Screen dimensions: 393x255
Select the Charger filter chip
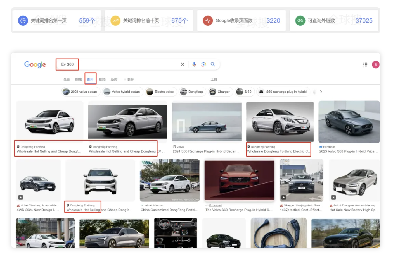[x=221, y=92]
